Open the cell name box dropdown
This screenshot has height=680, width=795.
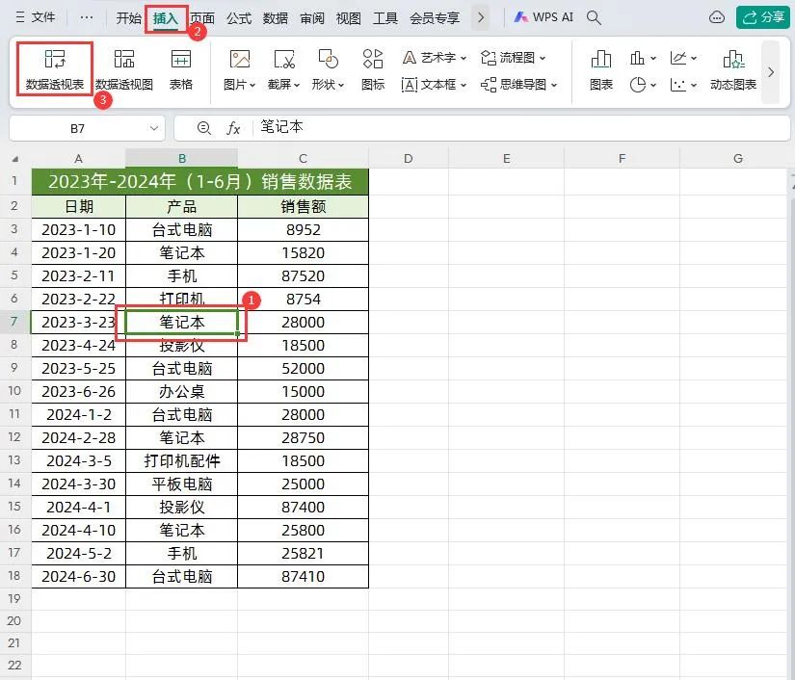[152, 127]
